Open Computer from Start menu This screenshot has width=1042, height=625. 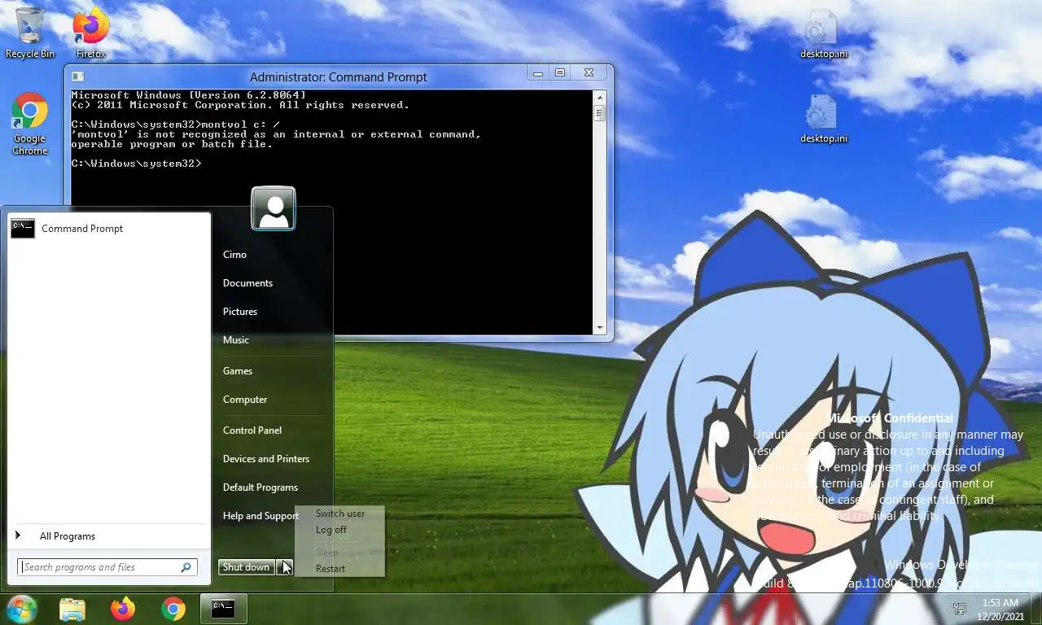point(245,400)
